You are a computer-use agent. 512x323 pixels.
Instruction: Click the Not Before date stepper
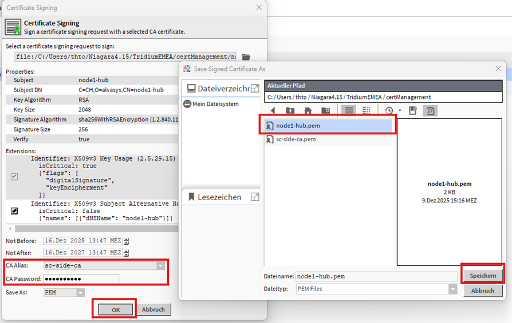pyautogui.click(x=127, y=241)
